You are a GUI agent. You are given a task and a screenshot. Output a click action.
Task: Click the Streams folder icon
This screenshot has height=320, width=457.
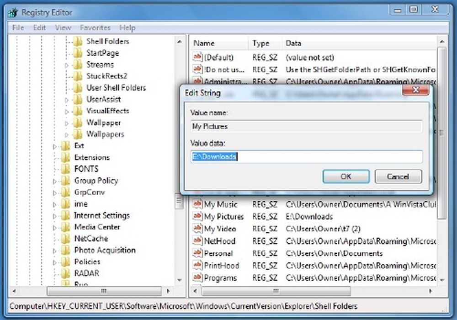[x=78, y=65]
